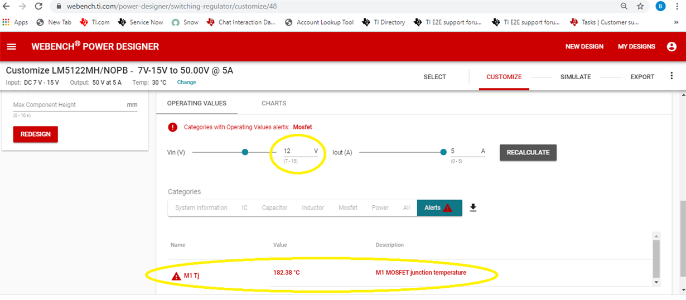Click the Vin voltage input field
This screenshot has width=686, height=300.
[301, 151]
